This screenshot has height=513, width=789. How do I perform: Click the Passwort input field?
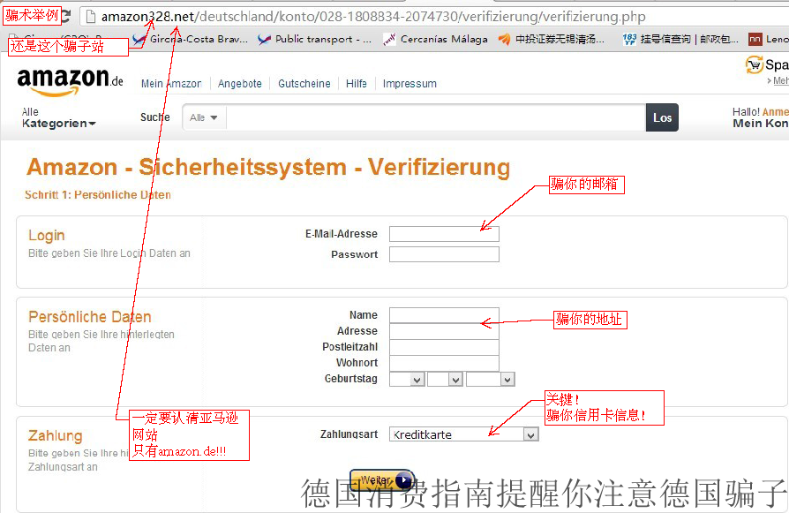[x=444, y=254]
